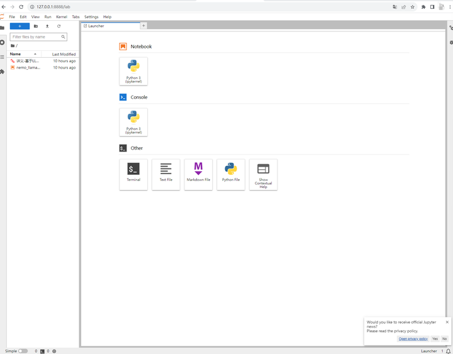Create a new Markdown File
This screenshot has width=453, height=354.
[x=198, y=175]
